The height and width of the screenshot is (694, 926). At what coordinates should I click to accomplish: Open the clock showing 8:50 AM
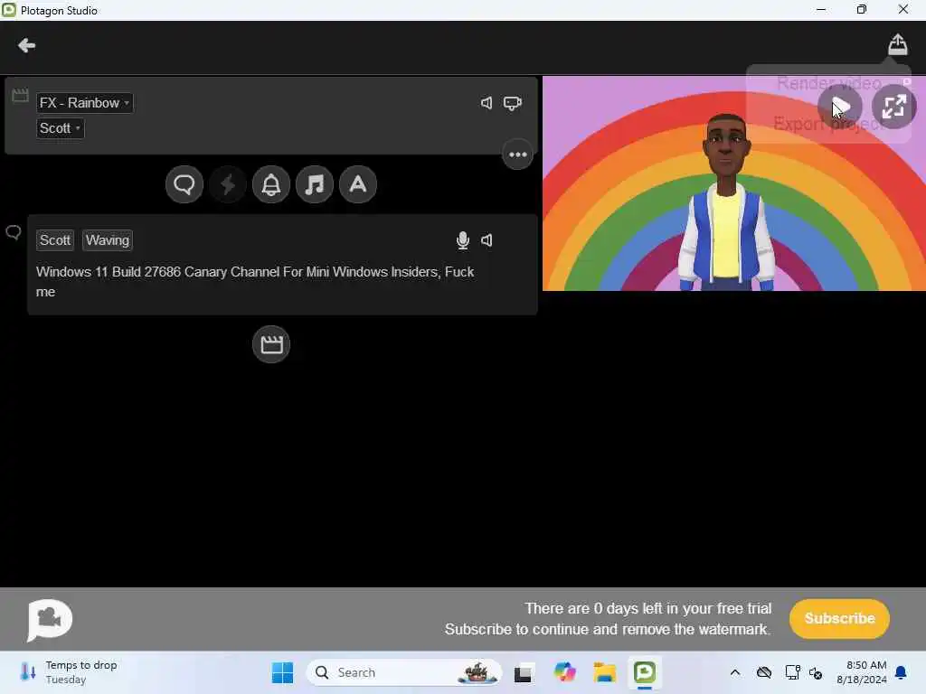[861, 672]
